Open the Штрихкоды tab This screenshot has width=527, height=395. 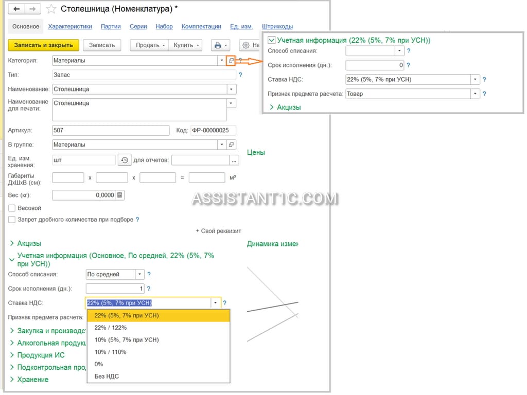tap(277, 27)
